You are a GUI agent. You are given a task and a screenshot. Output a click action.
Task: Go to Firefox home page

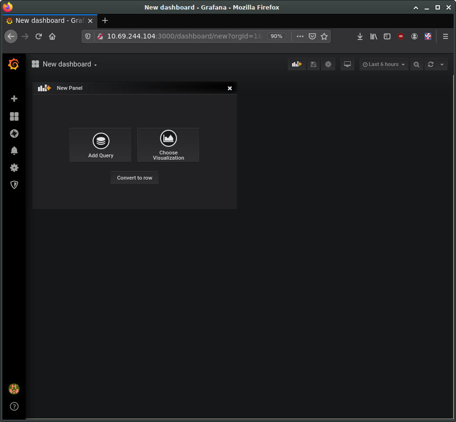coord(52,37)
